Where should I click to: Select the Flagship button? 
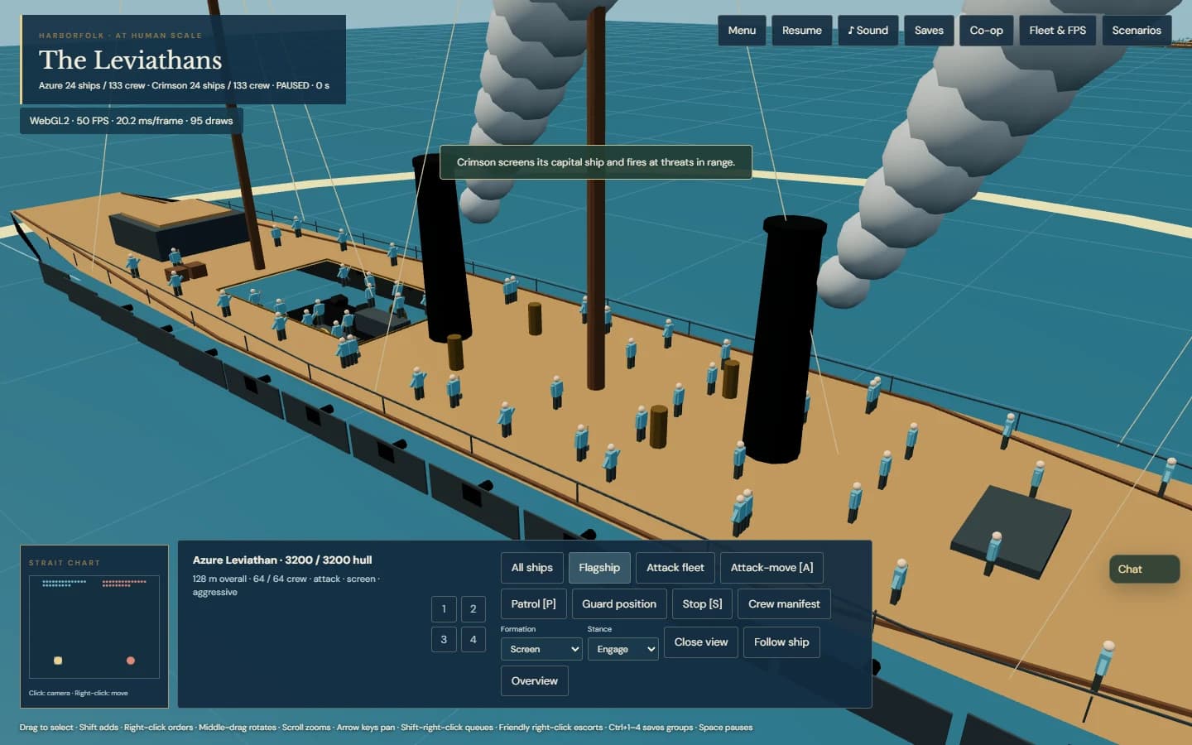pos(599,568)
